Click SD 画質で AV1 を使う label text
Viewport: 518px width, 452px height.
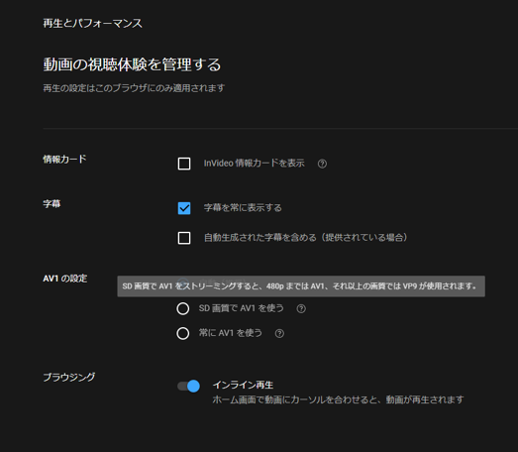pyautogui.click(x=241, y=308)
